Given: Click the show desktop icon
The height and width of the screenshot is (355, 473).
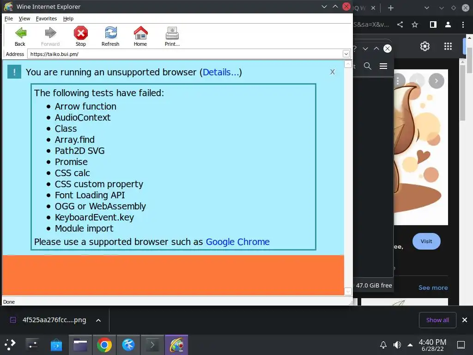Looking at the screenshot, I should [x=461, y=345].
